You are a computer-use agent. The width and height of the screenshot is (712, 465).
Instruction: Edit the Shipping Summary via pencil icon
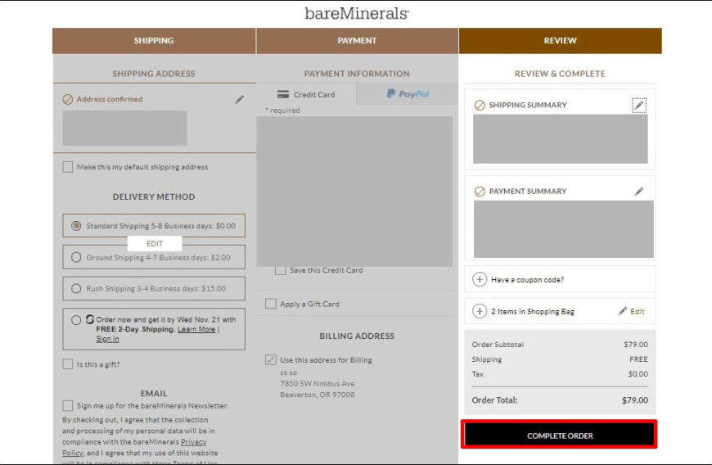point(639,106)
